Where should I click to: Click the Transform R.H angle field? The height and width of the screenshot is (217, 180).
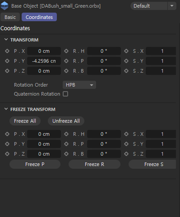(x=104, y=51)
